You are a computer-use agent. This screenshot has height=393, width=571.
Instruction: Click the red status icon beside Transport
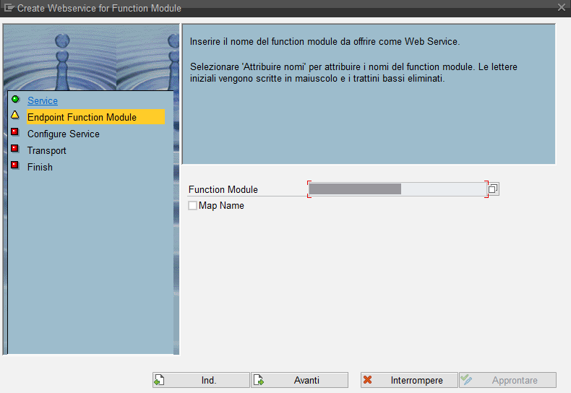15,149
